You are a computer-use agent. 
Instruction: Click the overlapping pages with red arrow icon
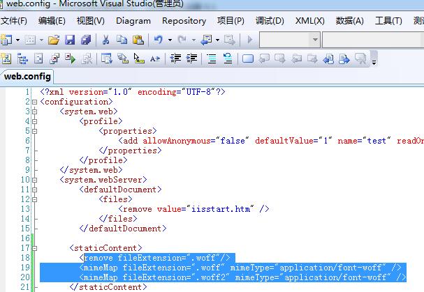point(54,59)
